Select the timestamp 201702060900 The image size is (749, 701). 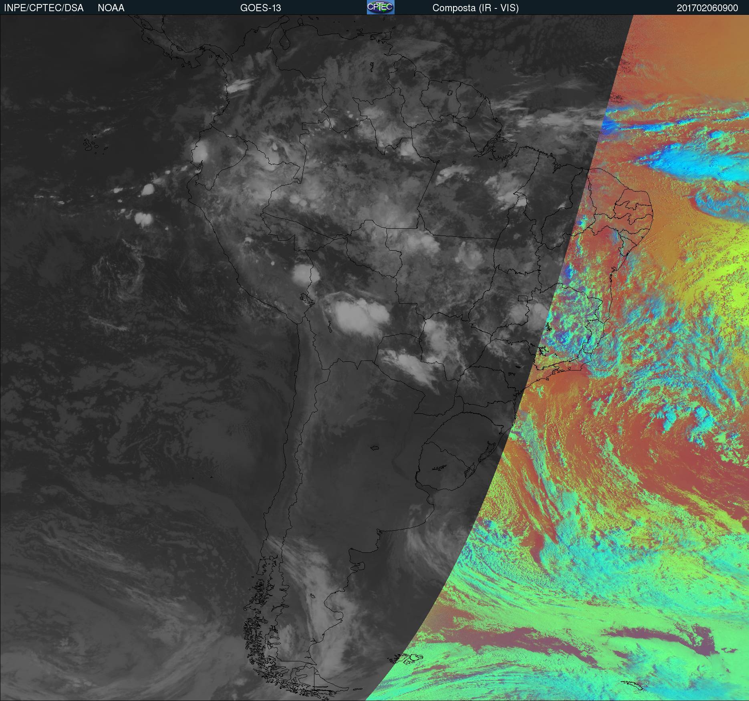pos(707,8)
